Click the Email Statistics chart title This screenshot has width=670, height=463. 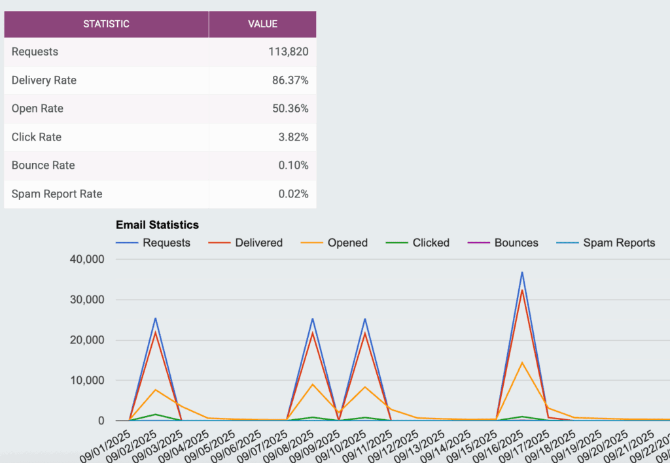tap(157, 225)
